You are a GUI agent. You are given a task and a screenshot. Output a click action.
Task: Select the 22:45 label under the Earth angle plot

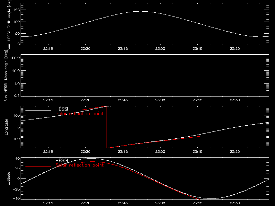pos(123,49)
